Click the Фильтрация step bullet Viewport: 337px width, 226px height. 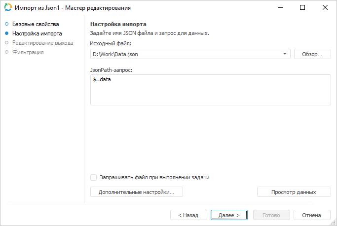[6, 52]
